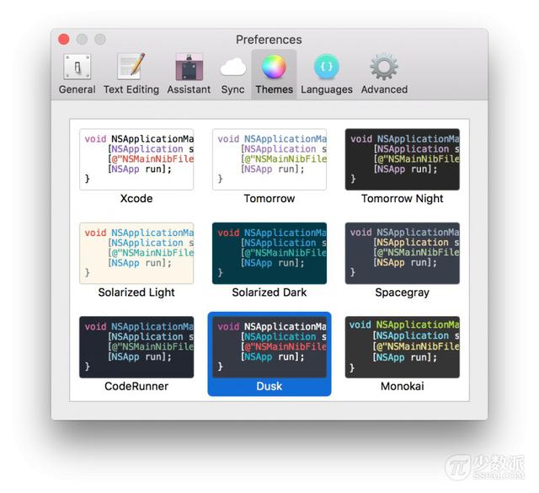Open the Advanced gear icon
The height and width of the screenshot is (493, 539).
coord(384,67)
